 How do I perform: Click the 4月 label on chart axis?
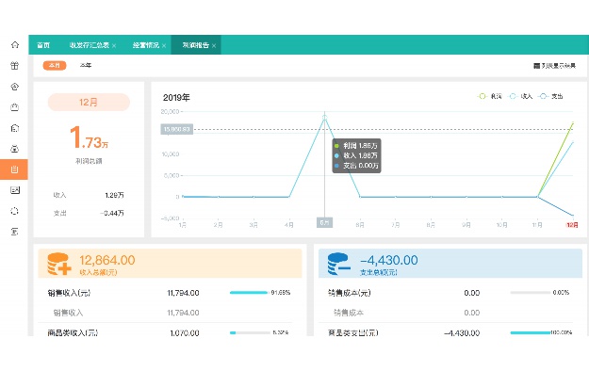289,225
